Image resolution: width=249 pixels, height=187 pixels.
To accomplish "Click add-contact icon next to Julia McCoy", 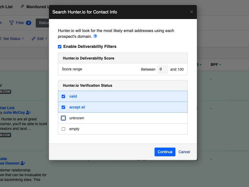I will 28,112.
